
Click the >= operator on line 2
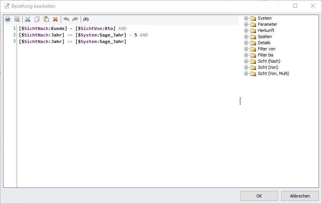click(70, 35)
